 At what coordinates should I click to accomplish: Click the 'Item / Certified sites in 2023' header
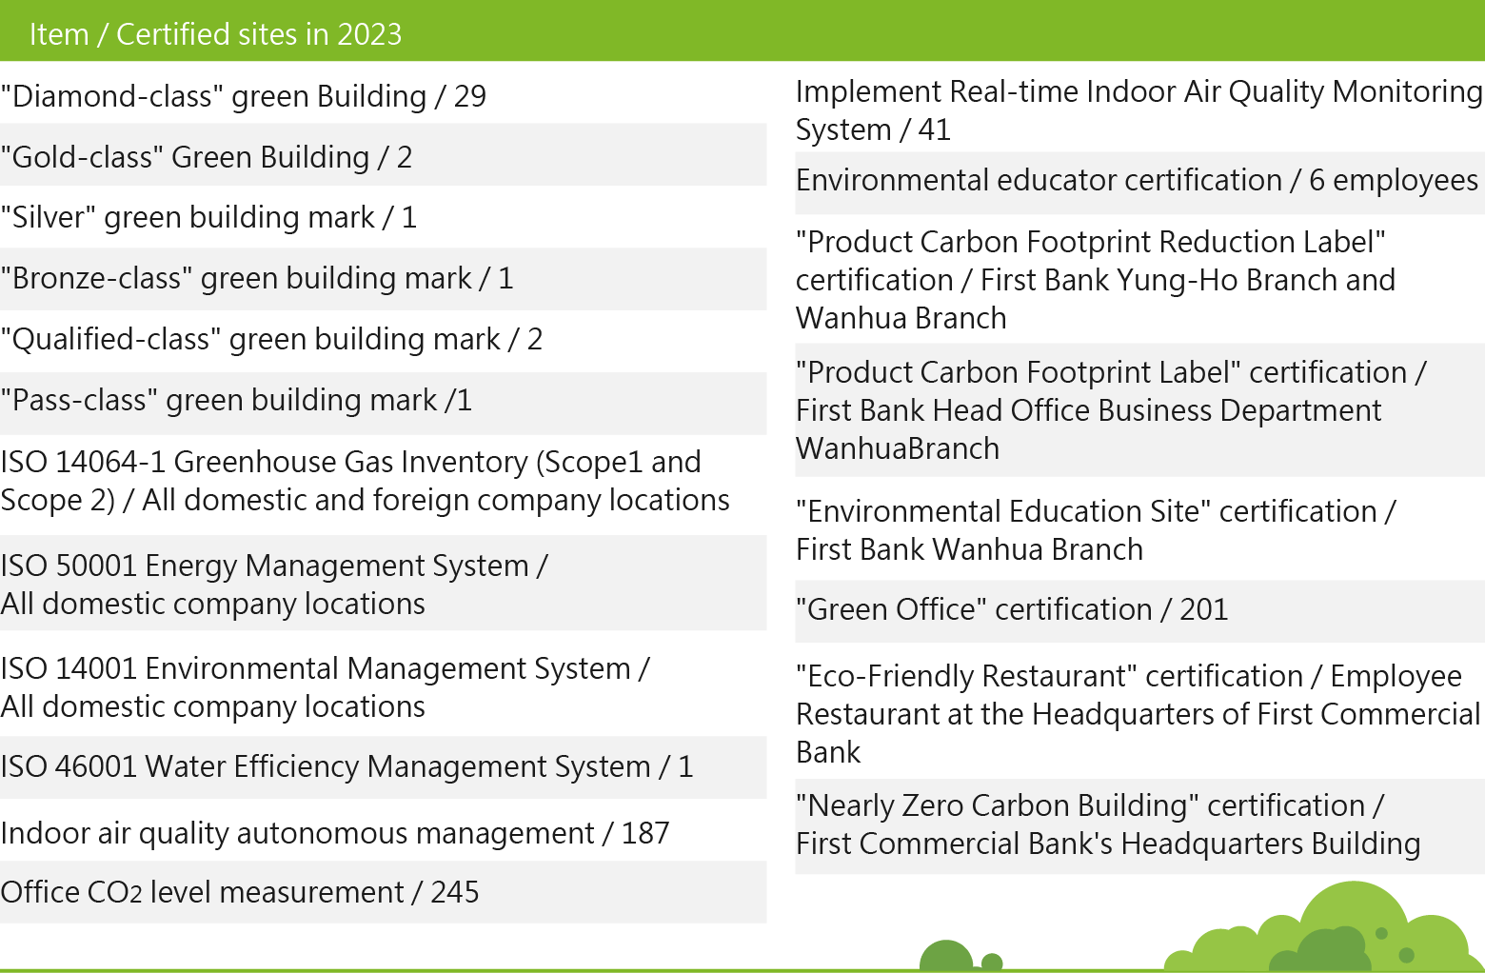pos(216,34)
